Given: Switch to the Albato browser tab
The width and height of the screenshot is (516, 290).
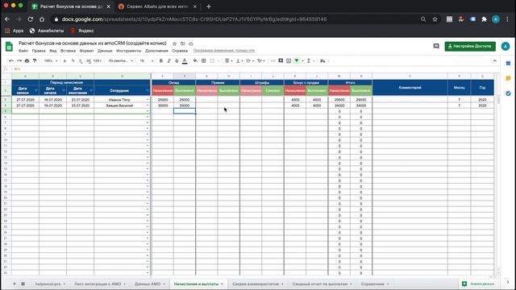Looking at the screenshot, I should pyautogui.click(x=157, y=6).
